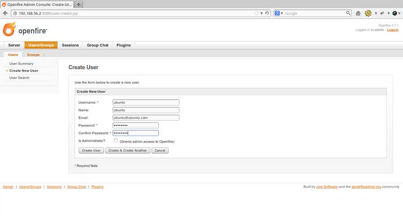Screen dimensions: 403x219
Task: Click the footer Sessions link
Action: [x=54, y=187]
